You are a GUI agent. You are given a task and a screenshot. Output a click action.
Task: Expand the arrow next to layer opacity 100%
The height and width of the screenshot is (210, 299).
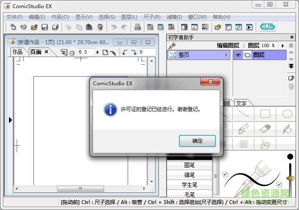(283, 46)
